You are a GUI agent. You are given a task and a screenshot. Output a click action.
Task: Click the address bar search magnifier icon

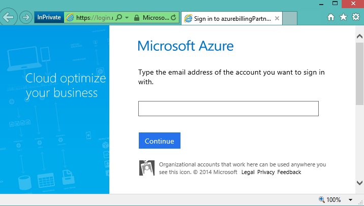[x=119, y=18]
